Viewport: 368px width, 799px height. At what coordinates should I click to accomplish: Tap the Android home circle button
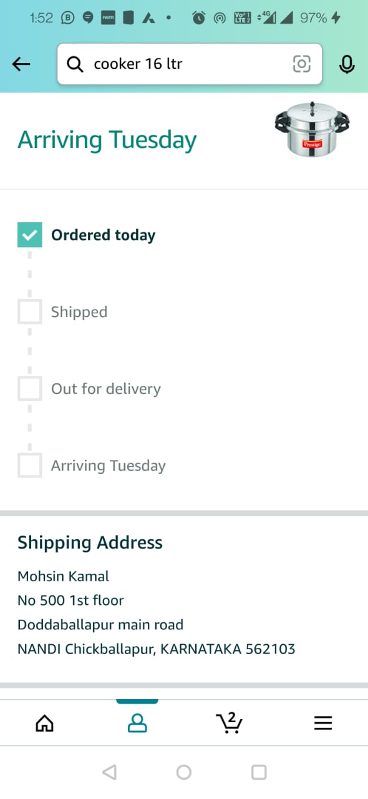(184, 772)
